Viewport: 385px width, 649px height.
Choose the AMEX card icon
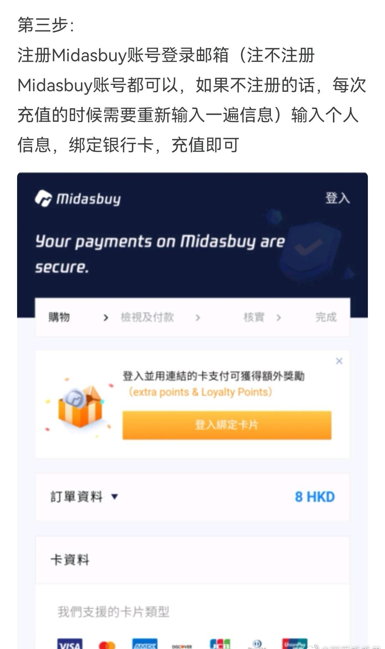144,644
